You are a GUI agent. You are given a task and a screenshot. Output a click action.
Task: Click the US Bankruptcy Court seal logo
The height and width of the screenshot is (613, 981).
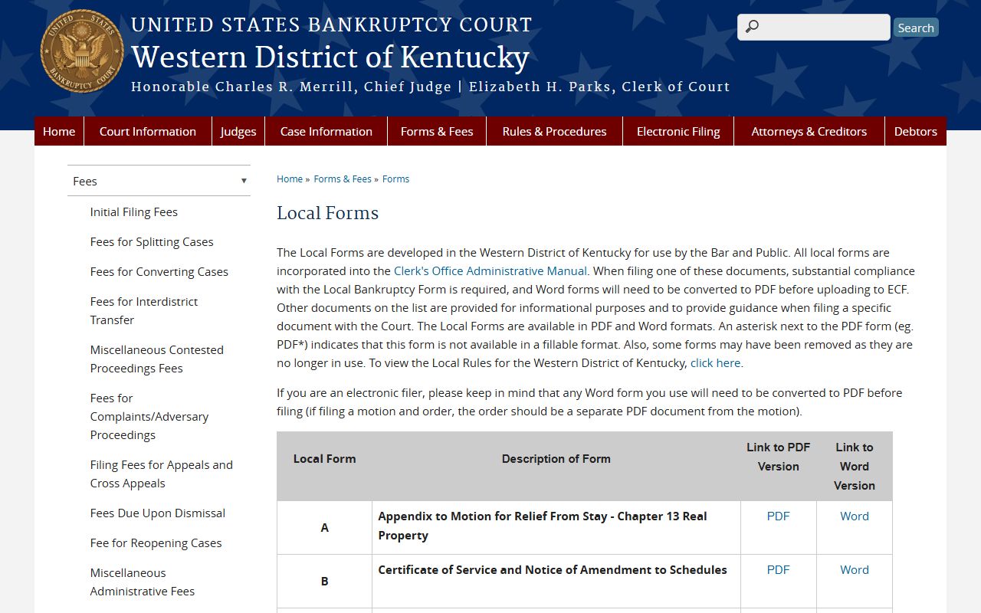click(82, 51)
